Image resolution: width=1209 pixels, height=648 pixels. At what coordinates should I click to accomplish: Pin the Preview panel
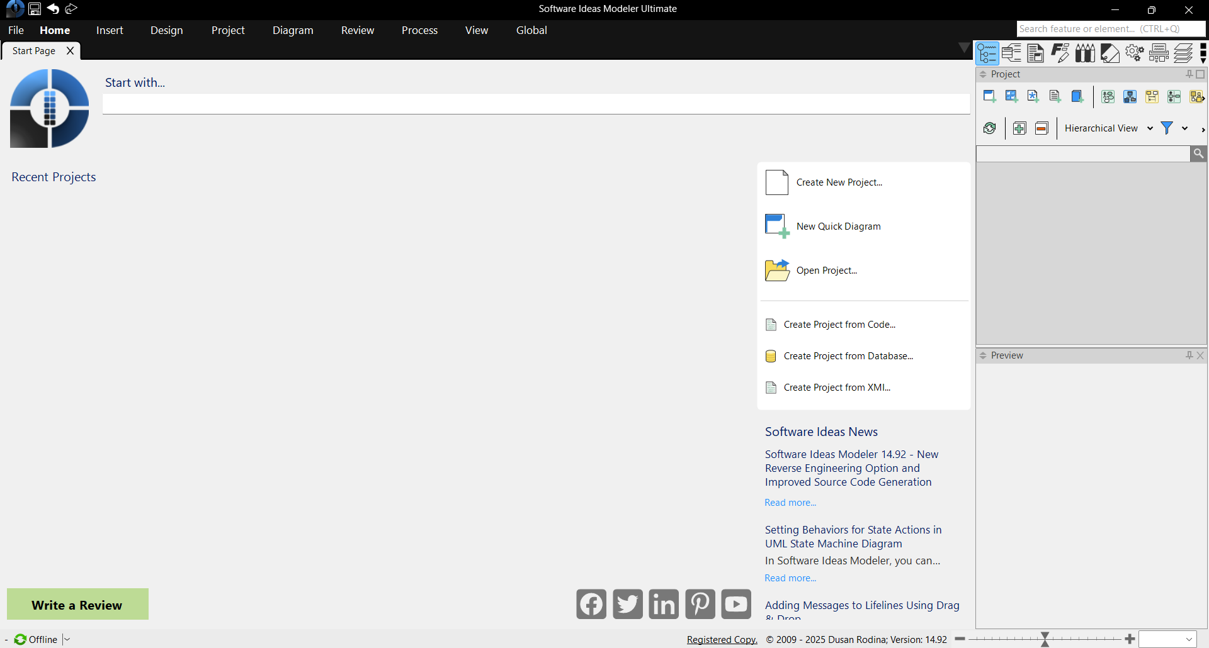[x=1189, y=355]
